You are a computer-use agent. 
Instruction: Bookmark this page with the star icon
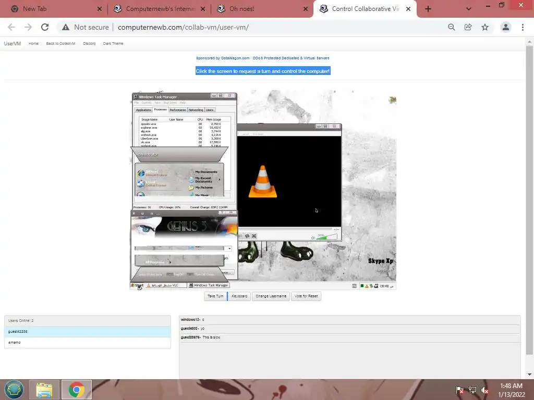point(485,27)
